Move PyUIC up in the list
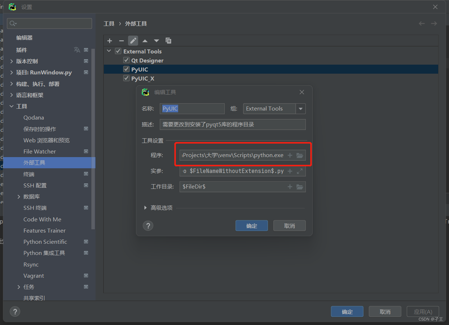This screenshot has height=325, width=449. point(145,40)
